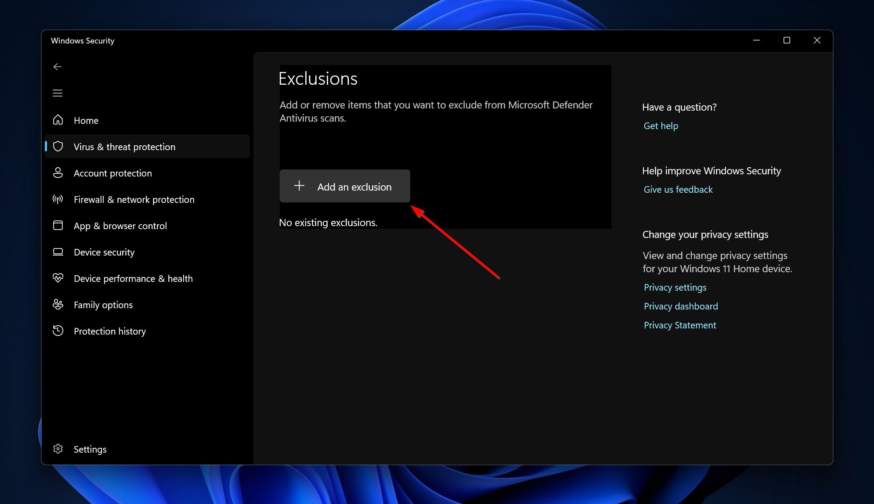Select Firewall & network protection icon
The width and height of the screenshot is (874, 504).
pyautogui.click(x=58, y=198)
